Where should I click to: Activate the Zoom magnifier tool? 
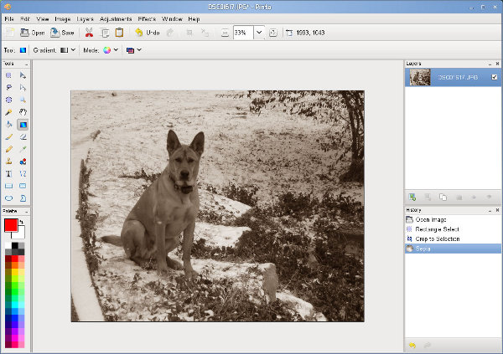[x=23, y=99]
